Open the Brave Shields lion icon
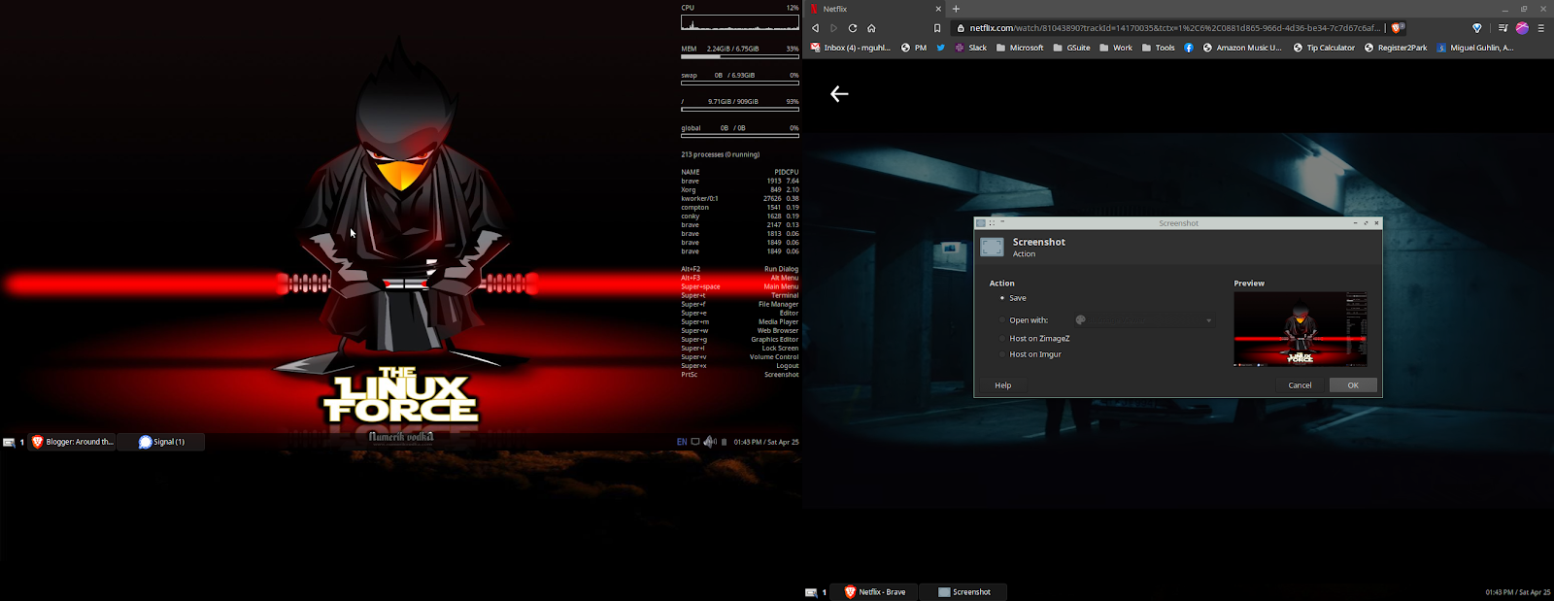The height and width of the screenshot is (601, 1554). coord(1397,28)
